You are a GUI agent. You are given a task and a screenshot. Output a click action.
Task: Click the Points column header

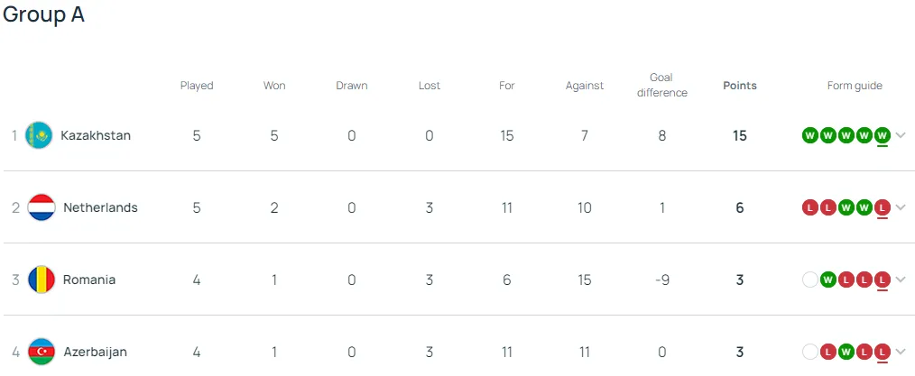tap(739, 86)
